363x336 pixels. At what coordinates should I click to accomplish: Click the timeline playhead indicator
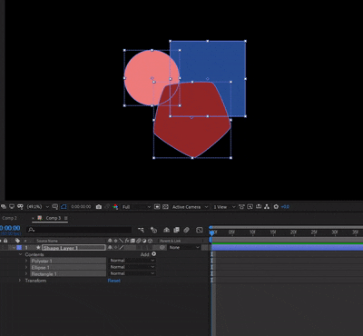pyautogui.click(x=211, y=232)
